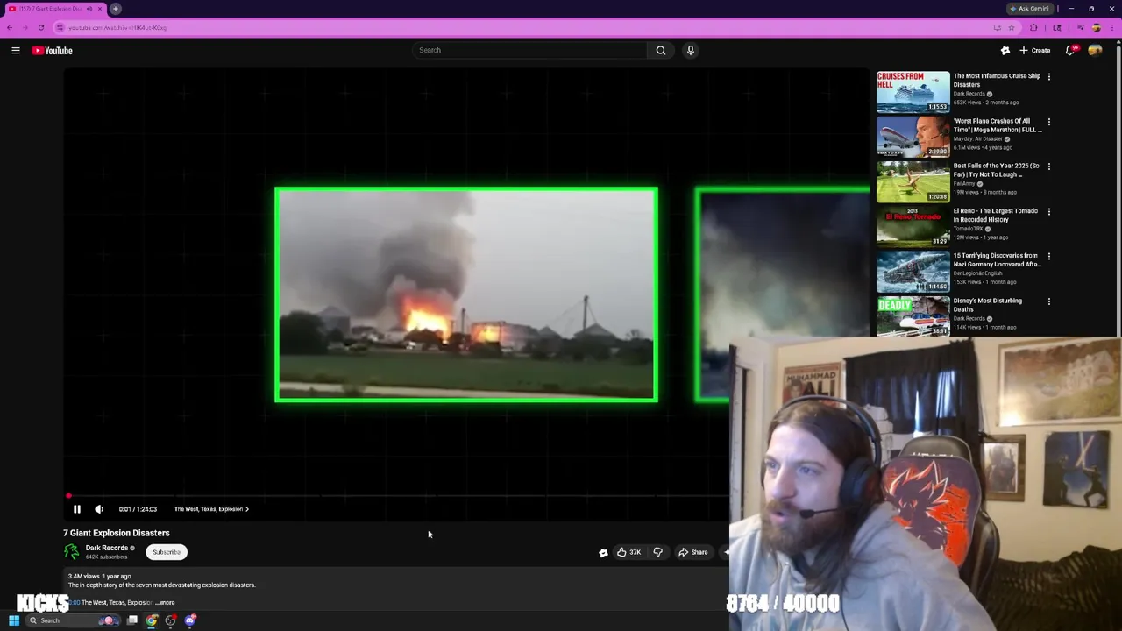Mute the video volume
The image size is (1122, 631).
[x=99, y=509]
